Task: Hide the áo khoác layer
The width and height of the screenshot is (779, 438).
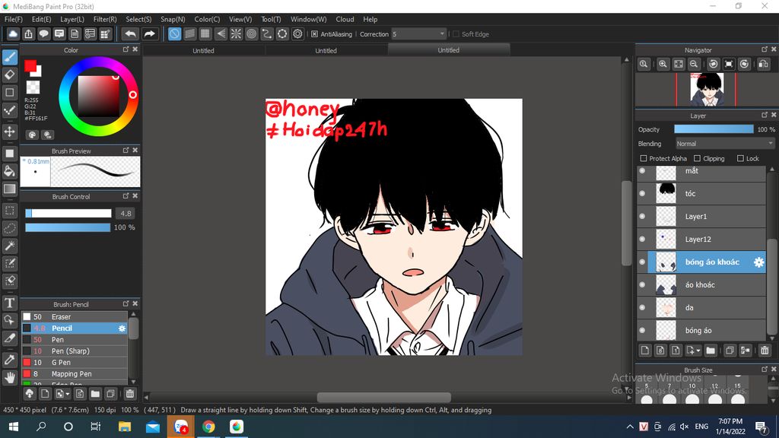Action: pyautogui.click(x=642, y=285)
